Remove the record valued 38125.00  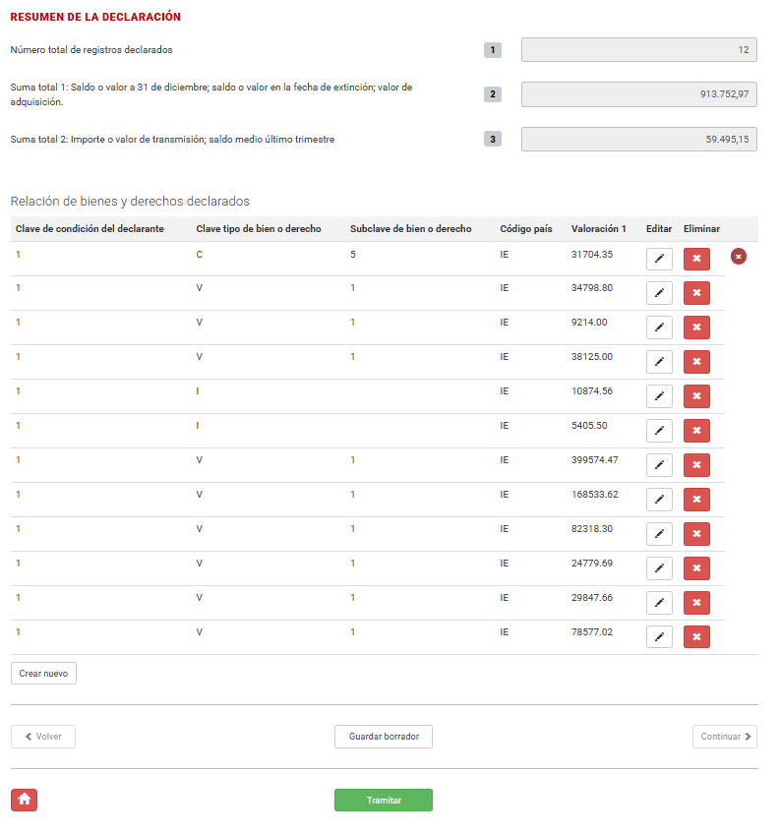tap(696, 362)
